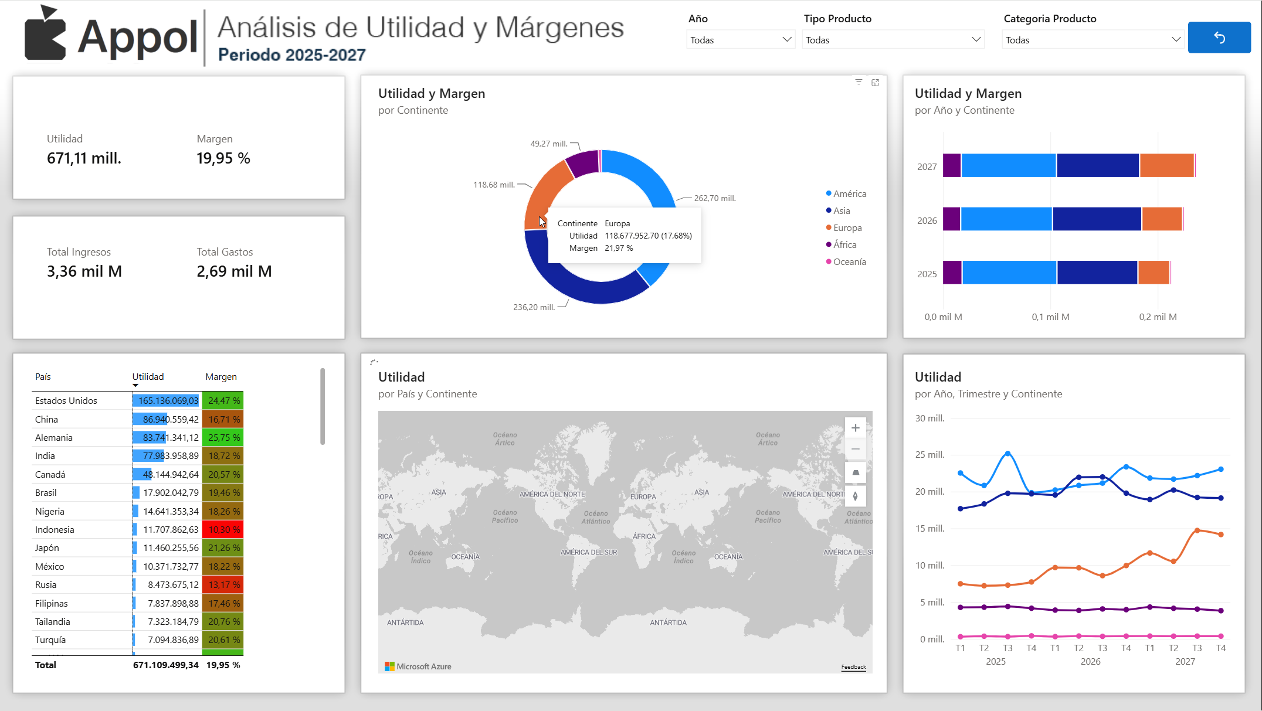Click the 2025 dark blue Asia bar segment
1262x711 pixels.
[x=1097, y=273]
